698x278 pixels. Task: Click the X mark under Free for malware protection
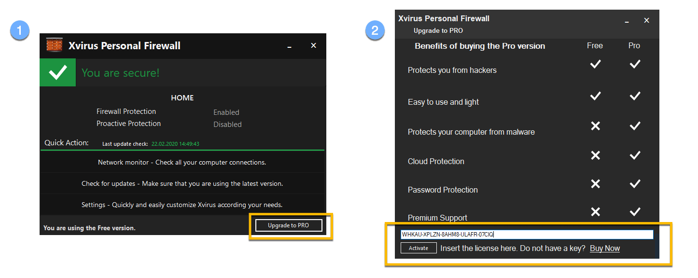tap(595, 125)
